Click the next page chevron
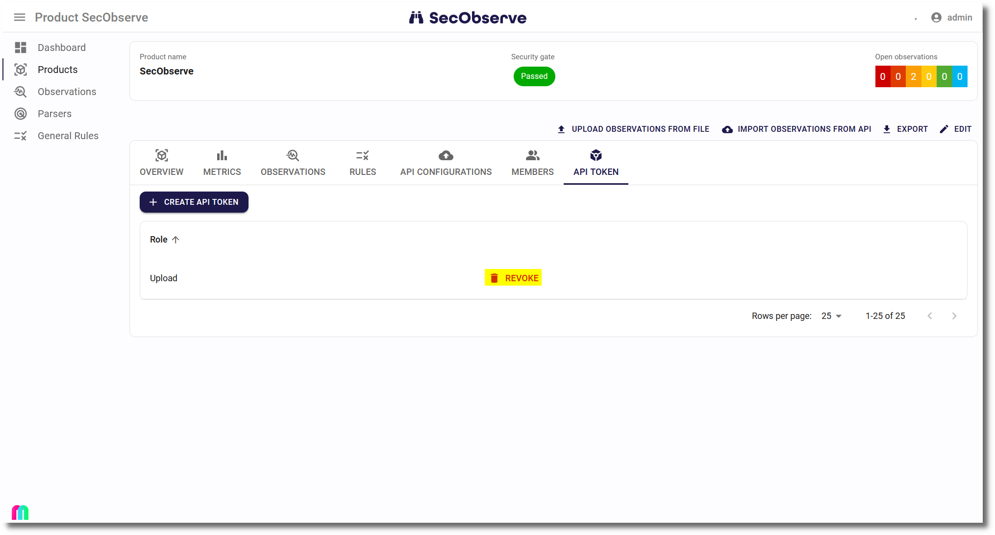The width and height of the screenshot is (995, 535). coord(954,316)
